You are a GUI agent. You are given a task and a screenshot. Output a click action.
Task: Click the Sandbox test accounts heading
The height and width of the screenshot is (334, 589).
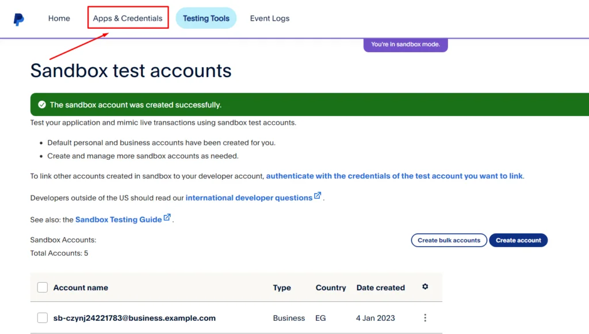[131, 71]
